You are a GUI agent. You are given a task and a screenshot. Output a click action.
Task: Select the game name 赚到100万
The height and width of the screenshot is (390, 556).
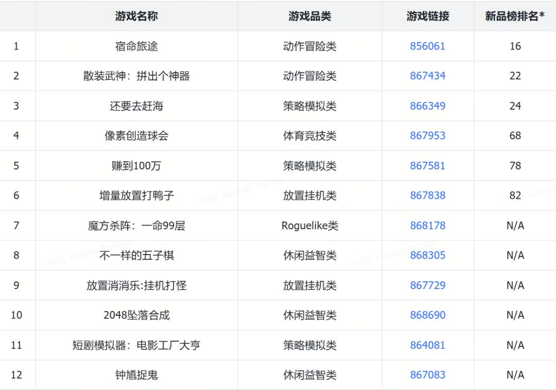(136, 166)
